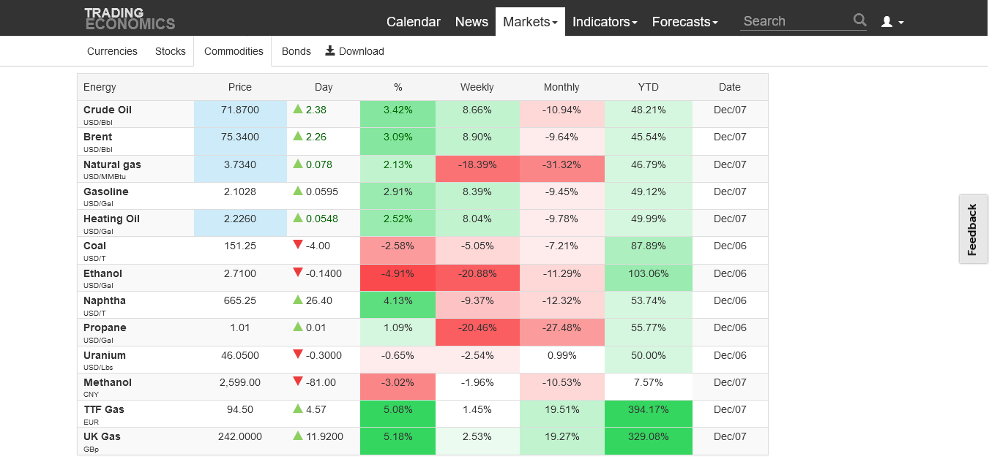Viewport: 1000px width, 470px height.
Task: Click Crude Oil green up arrow
Action: 298,109
